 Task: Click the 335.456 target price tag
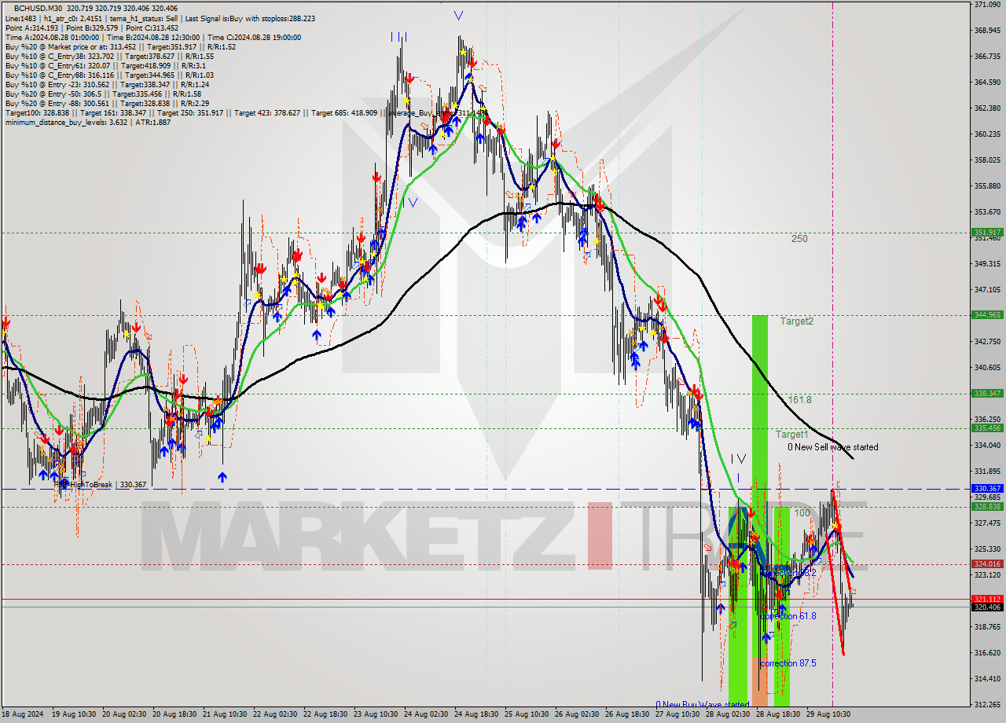pyautogui.click(x=987, y=428)
